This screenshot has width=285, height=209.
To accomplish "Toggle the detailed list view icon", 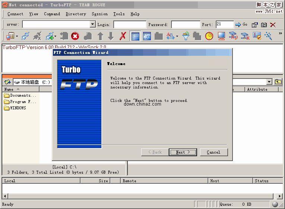I will (x=136, y=36).
